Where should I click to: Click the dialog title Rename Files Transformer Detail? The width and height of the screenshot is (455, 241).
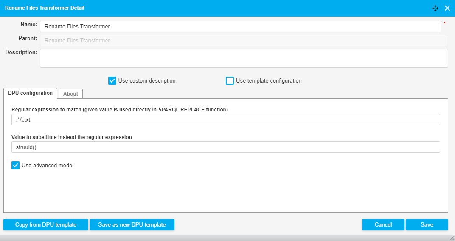(45, 8)
